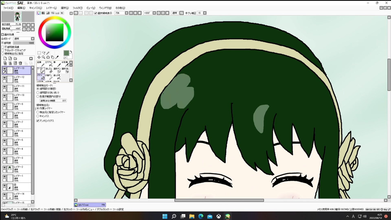This screenshot has height=220, width=391.
Task: Create a new linework layer
Action: point(10,59)
